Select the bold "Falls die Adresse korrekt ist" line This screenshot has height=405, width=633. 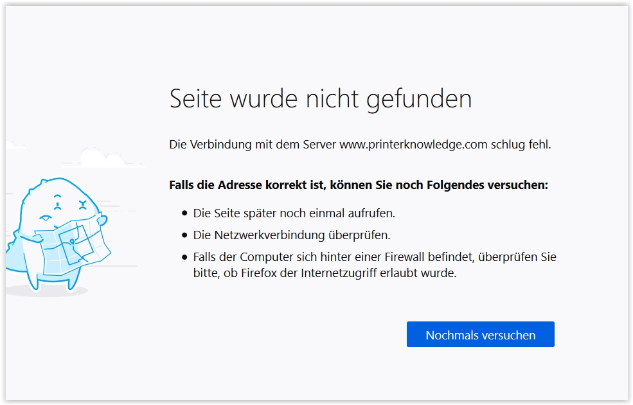358,185
